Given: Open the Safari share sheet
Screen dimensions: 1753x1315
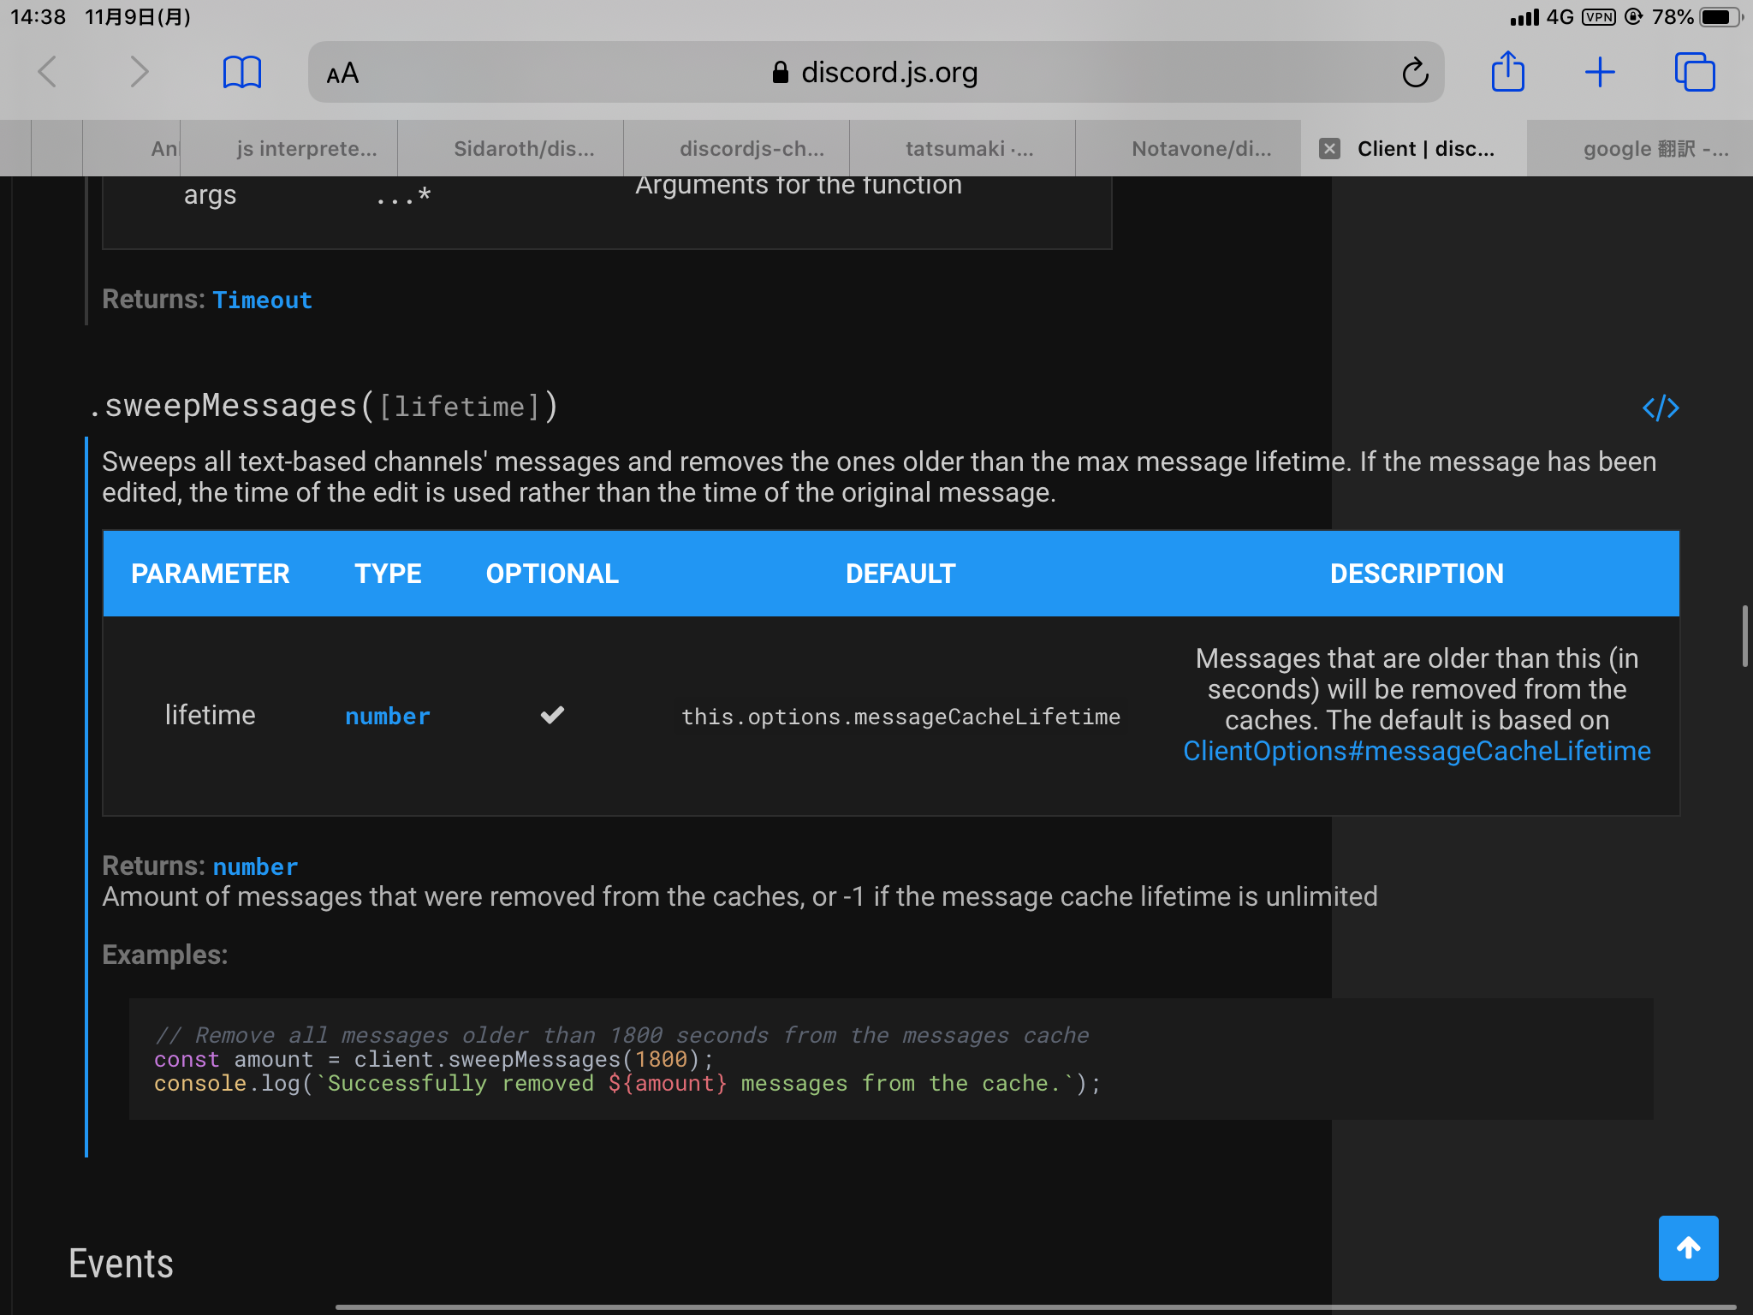Looking at the screenshot, I should pos(1507,72).
